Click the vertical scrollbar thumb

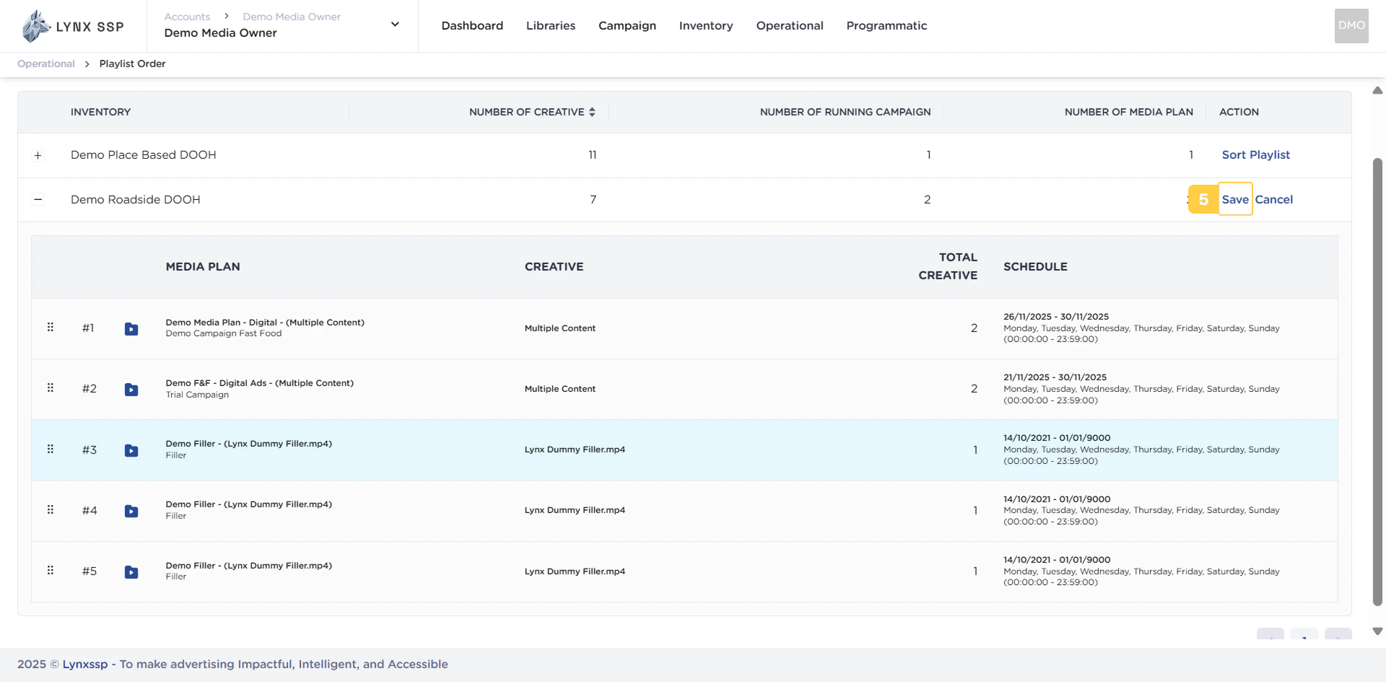tap(1377, 382)
